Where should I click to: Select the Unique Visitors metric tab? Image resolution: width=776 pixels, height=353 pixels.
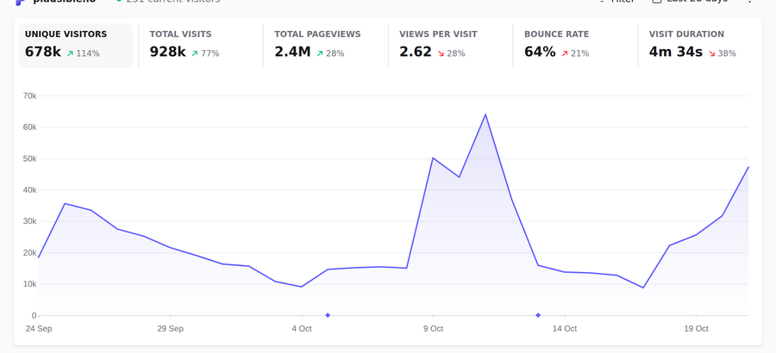click(76, 46)
